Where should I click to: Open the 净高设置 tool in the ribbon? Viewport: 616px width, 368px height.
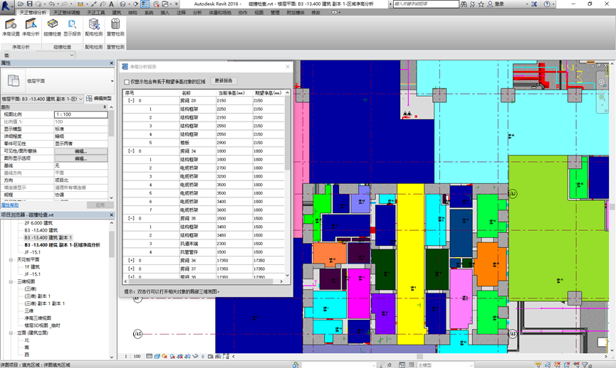[11, 28]
